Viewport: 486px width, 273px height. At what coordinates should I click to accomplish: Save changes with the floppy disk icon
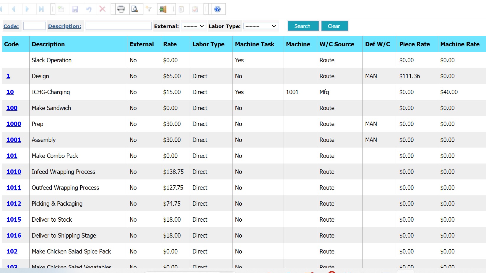[x=76, y=9]
